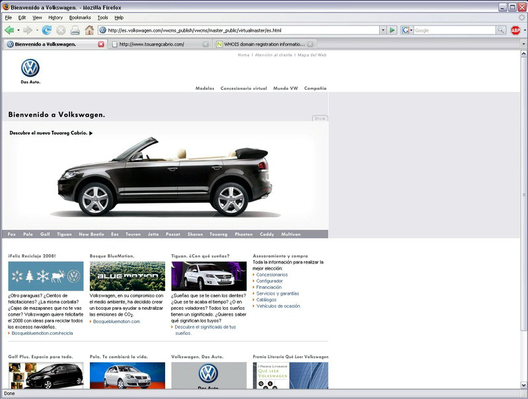Click the VW site icon in address bar

102,30
